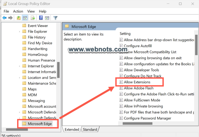Open the View menu
199x137 pixels.
coord(31,11)
